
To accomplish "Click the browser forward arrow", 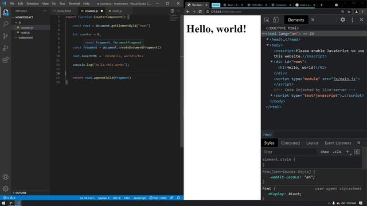I will pos(194,11).
